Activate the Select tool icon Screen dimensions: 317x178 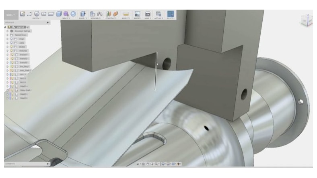tap(170, 13)
